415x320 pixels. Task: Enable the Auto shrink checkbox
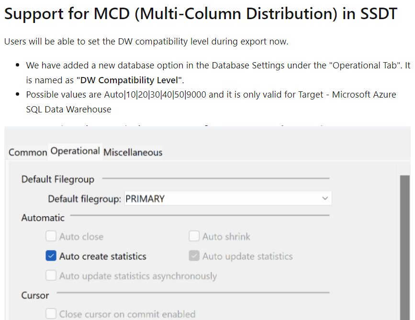point(194,236)
